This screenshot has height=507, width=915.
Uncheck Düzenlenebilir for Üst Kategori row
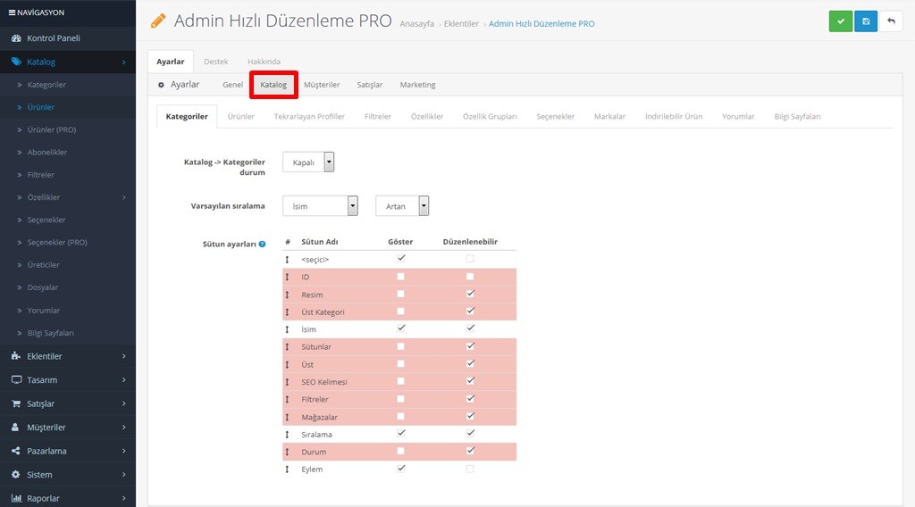pyautogui.click(x=470, y=312)
